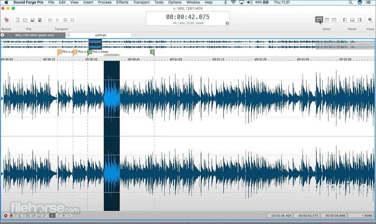
Task: Click the highlighted view range in the overview waveform
Action: coord(95,44)
